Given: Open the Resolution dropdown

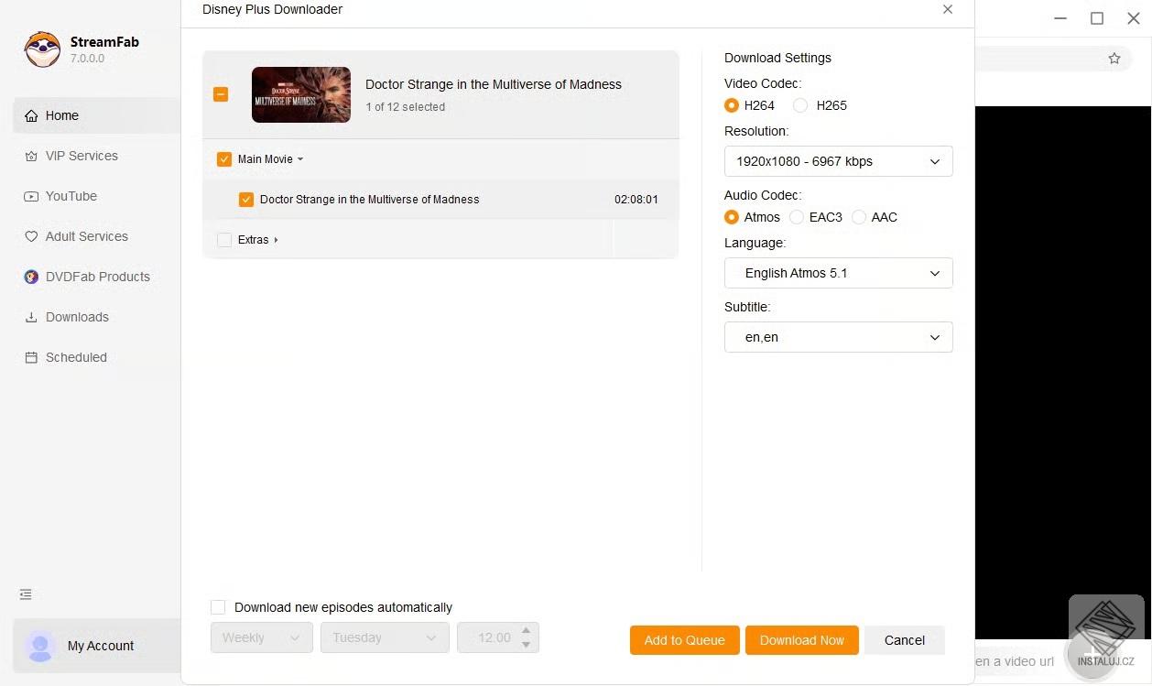Looking at the screenshot, I should tap(838, 161).
